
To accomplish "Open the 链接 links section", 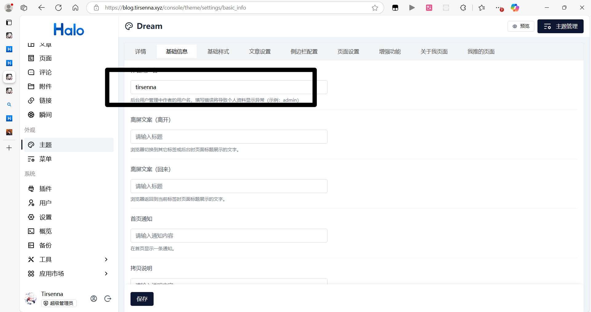I will coord(45,101).
